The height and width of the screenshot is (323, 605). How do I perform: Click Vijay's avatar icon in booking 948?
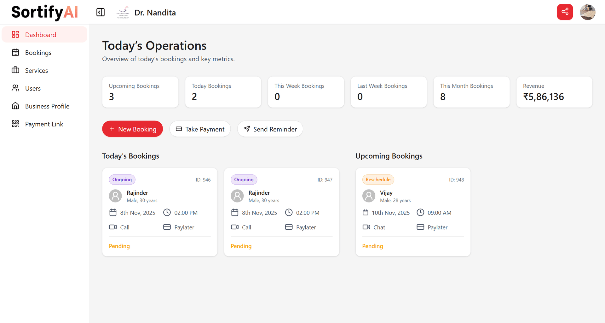tap(369, 196)
